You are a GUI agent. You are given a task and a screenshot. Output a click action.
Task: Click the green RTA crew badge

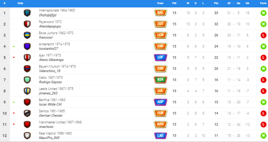pos(160,80)
